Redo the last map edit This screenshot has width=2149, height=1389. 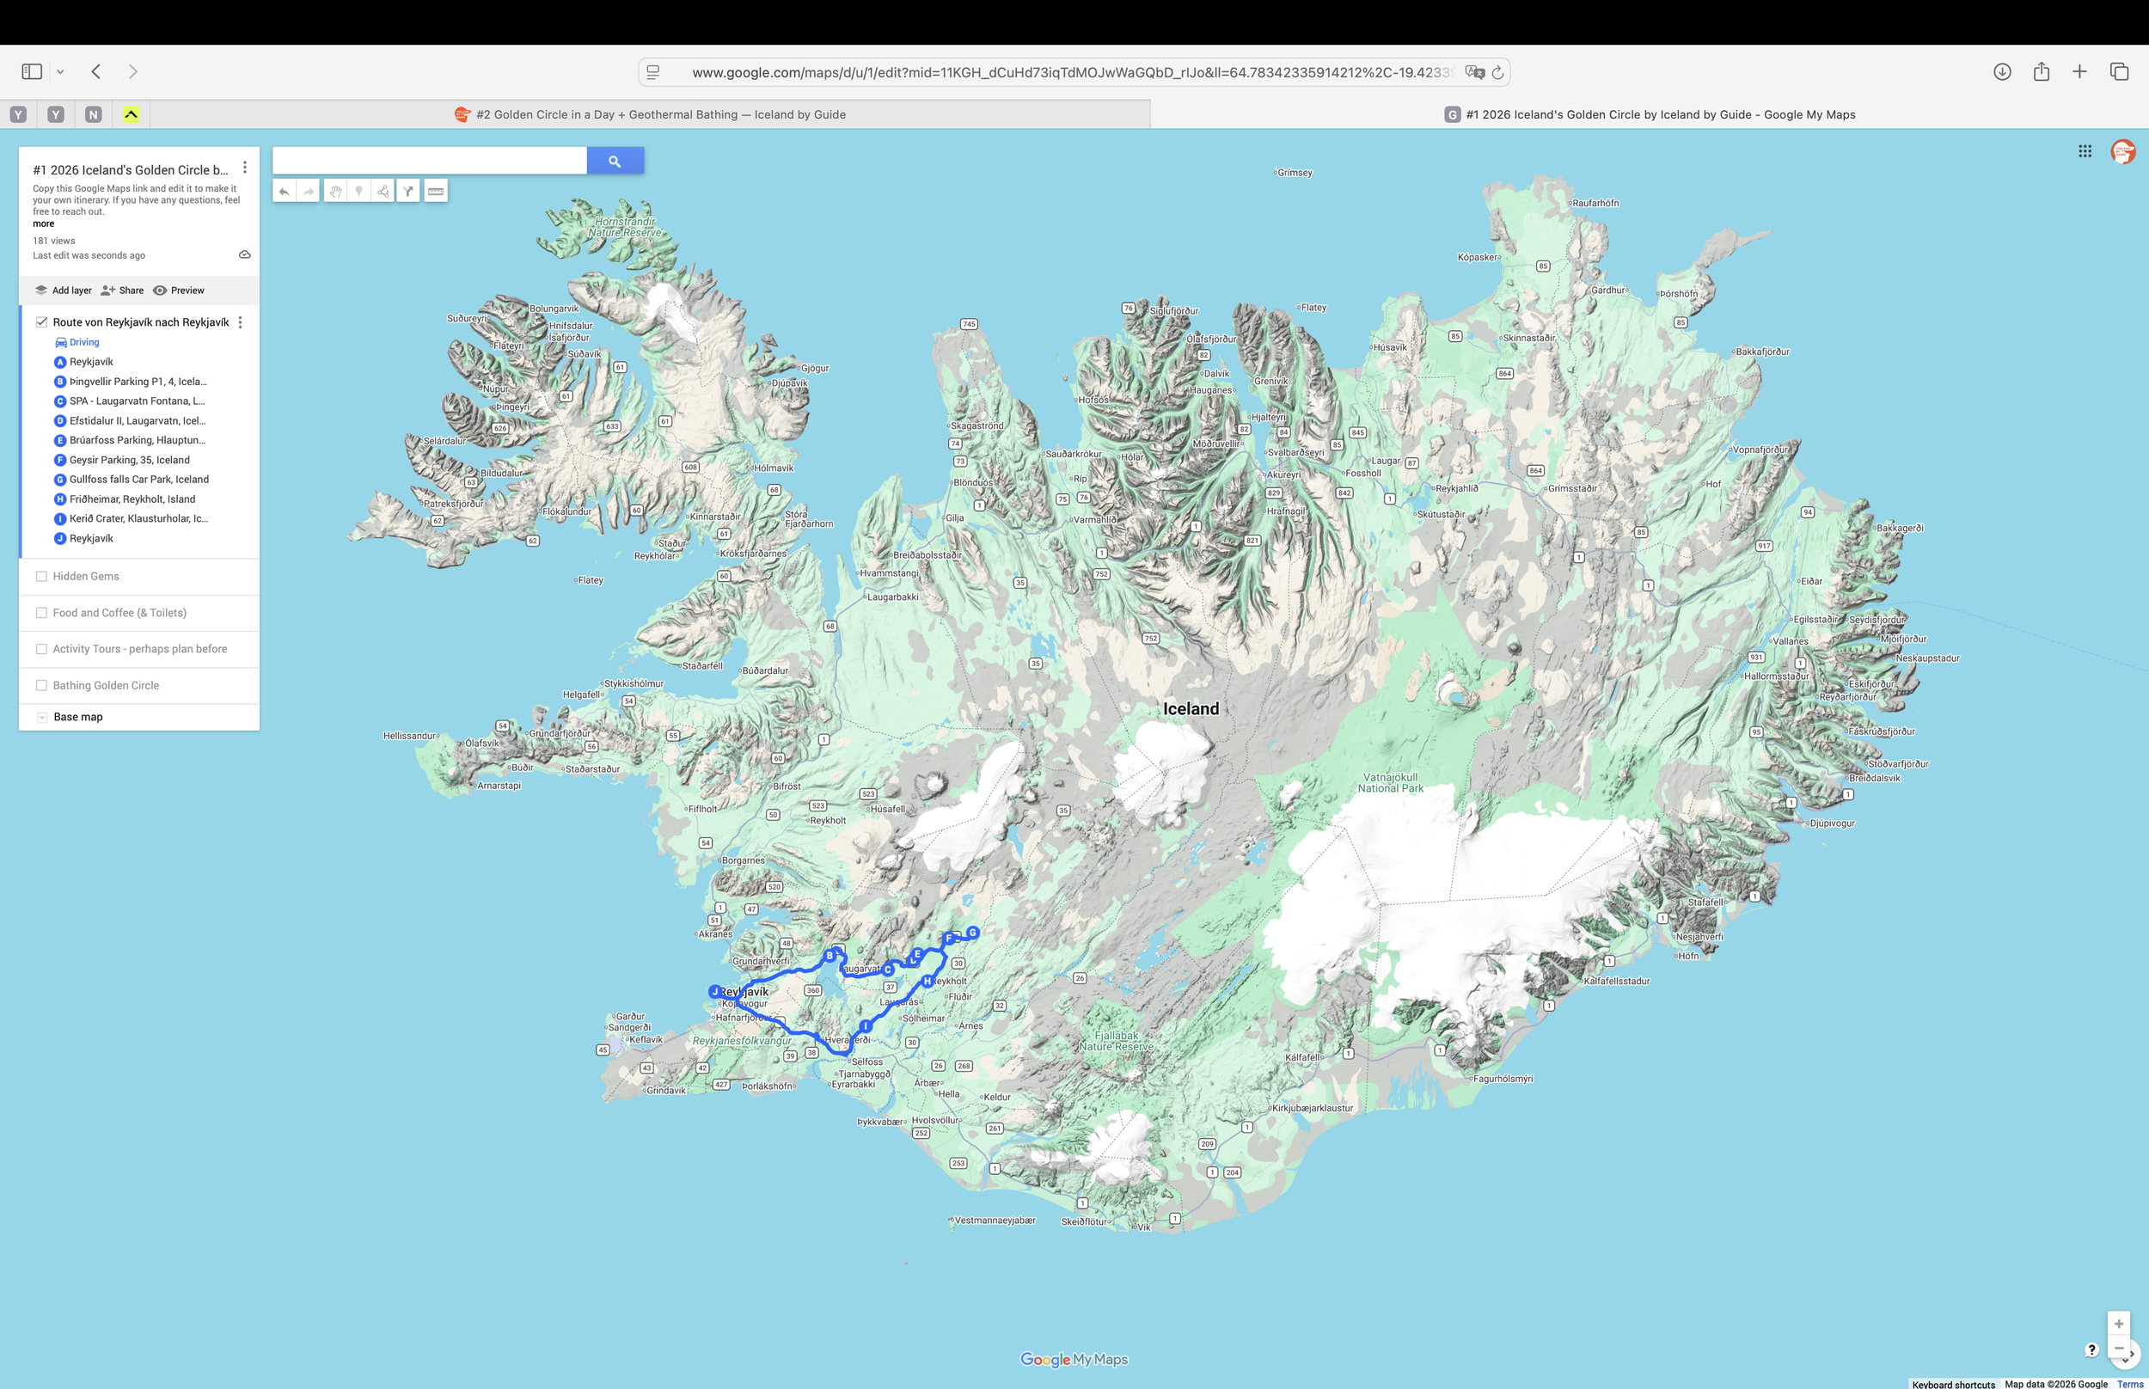tap(309, 191)
